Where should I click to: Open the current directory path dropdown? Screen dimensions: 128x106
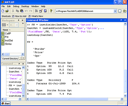(115, 11)
